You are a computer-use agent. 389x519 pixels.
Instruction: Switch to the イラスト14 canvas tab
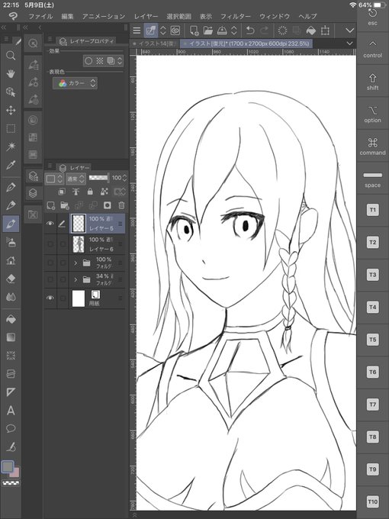(x=155, y=44)
